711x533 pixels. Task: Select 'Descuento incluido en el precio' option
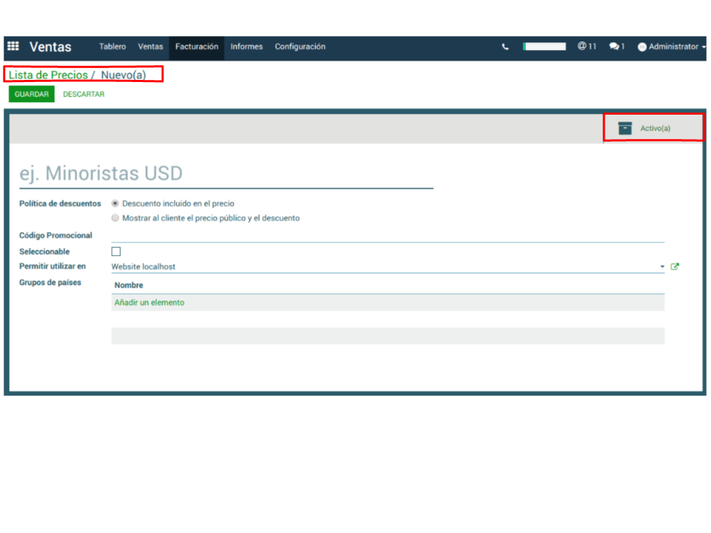(115, 204)
